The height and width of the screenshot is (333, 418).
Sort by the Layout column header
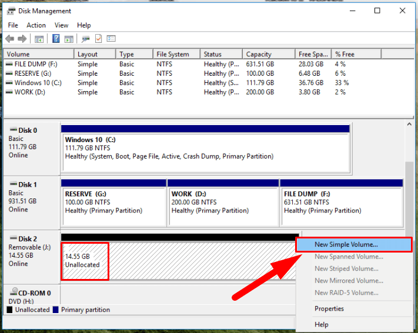point(95,54)
